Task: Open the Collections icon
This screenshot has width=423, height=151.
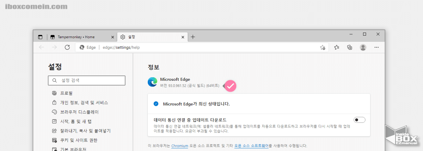Action: pos(350,47)
